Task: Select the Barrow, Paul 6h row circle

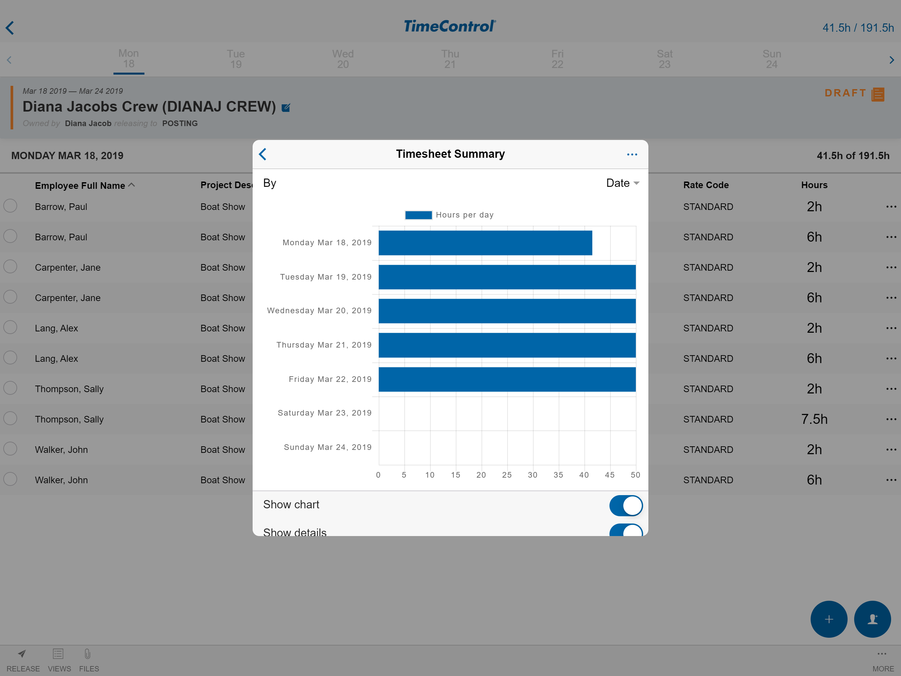Action: 10,236
